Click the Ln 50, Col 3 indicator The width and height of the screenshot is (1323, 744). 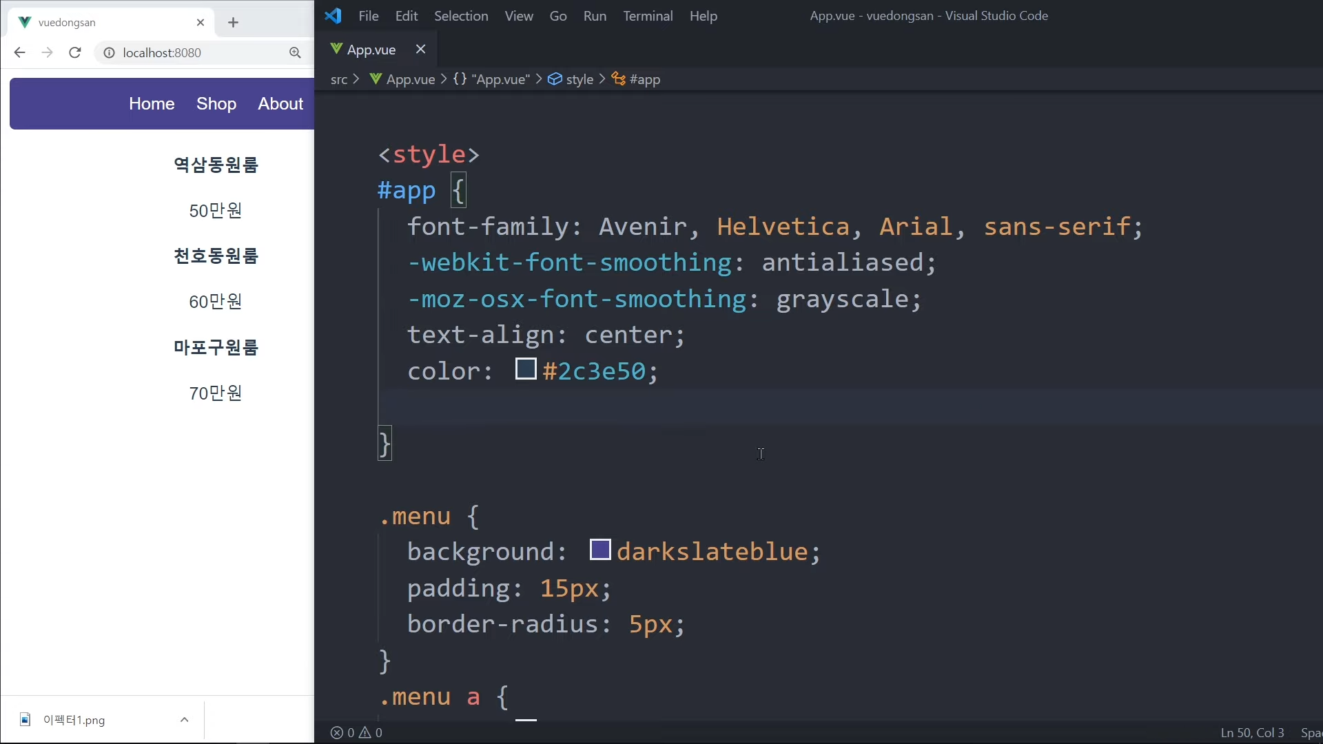coord(1252,732)
